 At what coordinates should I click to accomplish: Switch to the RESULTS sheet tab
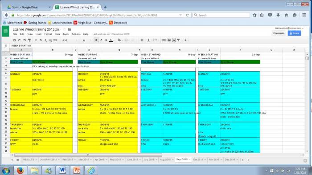coord(30,160)
